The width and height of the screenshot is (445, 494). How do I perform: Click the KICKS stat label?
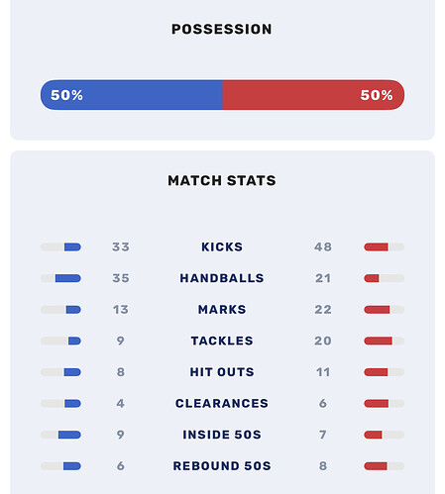coord(222,247)
